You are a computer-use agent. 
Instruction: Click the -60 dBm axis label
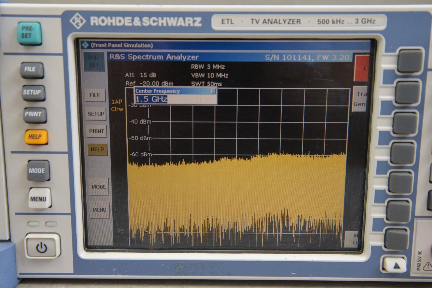[141, 155]
